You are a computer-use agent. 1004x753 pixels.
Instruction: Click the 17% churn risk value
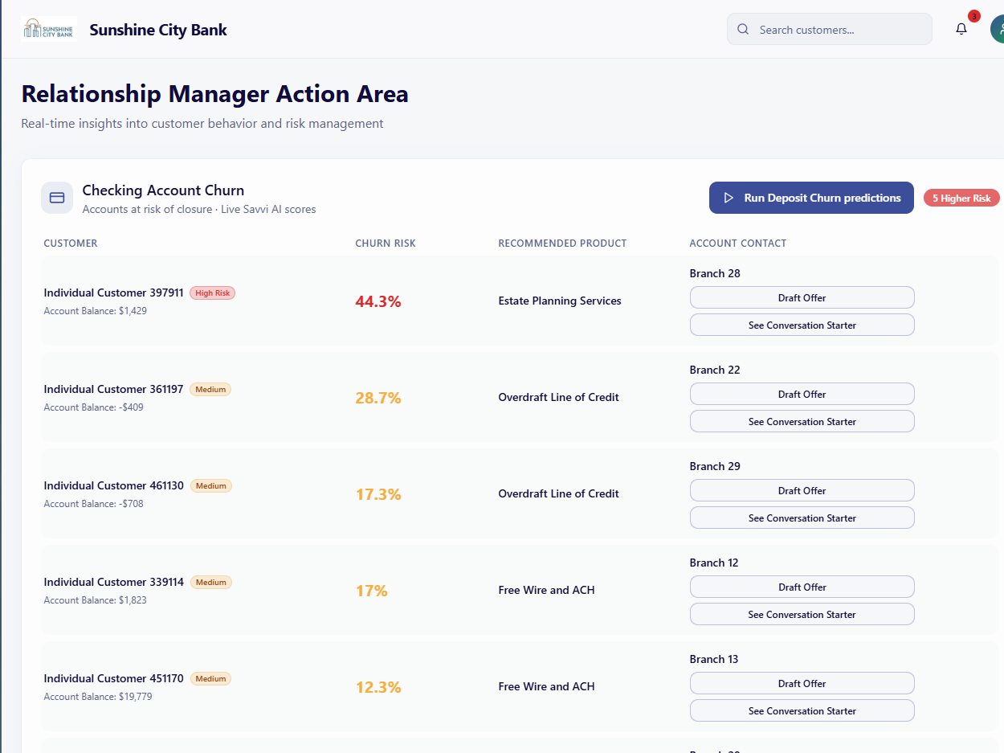pyautogui.click(x=372, y=591)
